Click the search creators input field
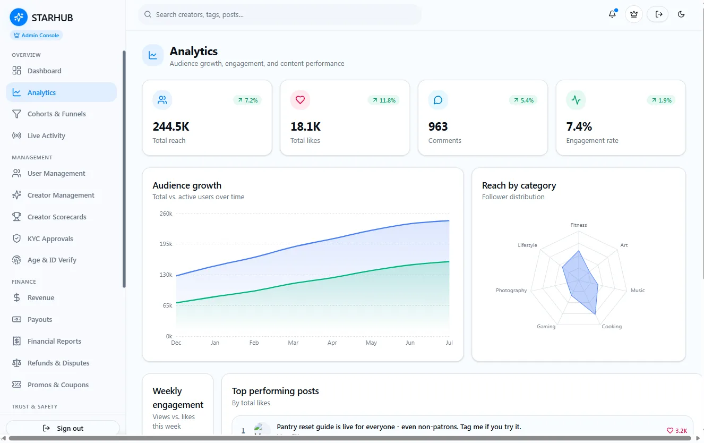Screen dimensions: 704x443 280,14
